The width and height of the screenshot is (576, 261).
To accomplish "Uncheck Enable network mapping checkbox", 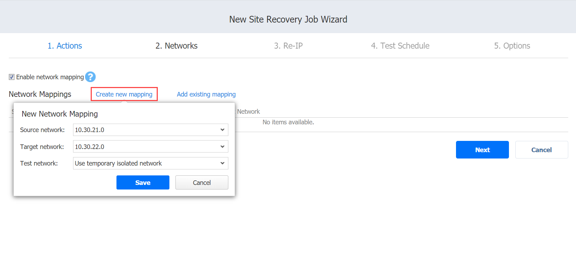I will 12,77.
